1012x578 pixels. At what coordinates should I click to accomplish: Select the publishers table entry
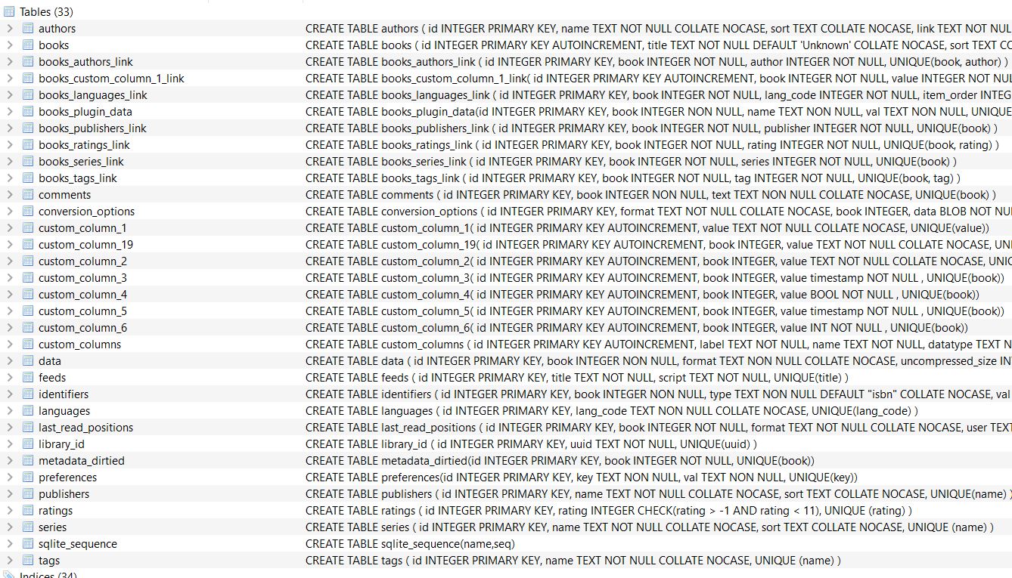click(64, 494)
